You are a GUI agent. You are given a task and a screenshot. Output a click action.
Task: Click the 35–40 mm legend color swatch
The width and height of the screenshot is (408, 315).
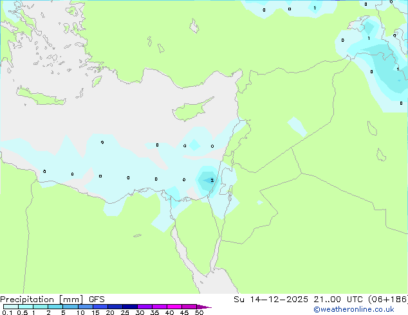click(x=160, y=307)
